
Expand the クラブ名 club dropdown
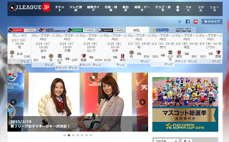tap(165, 140)
